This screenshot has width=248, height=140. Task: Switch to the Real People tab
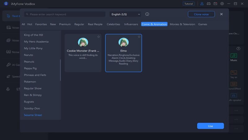click(95, 24)
